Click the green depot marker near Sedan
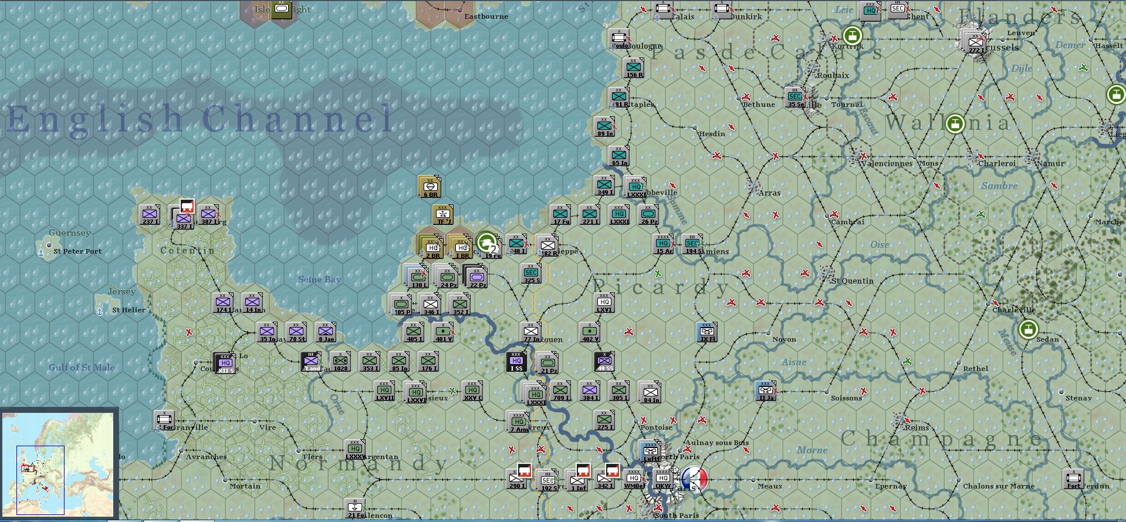 pyautogui.click(x=1028, y=329)
